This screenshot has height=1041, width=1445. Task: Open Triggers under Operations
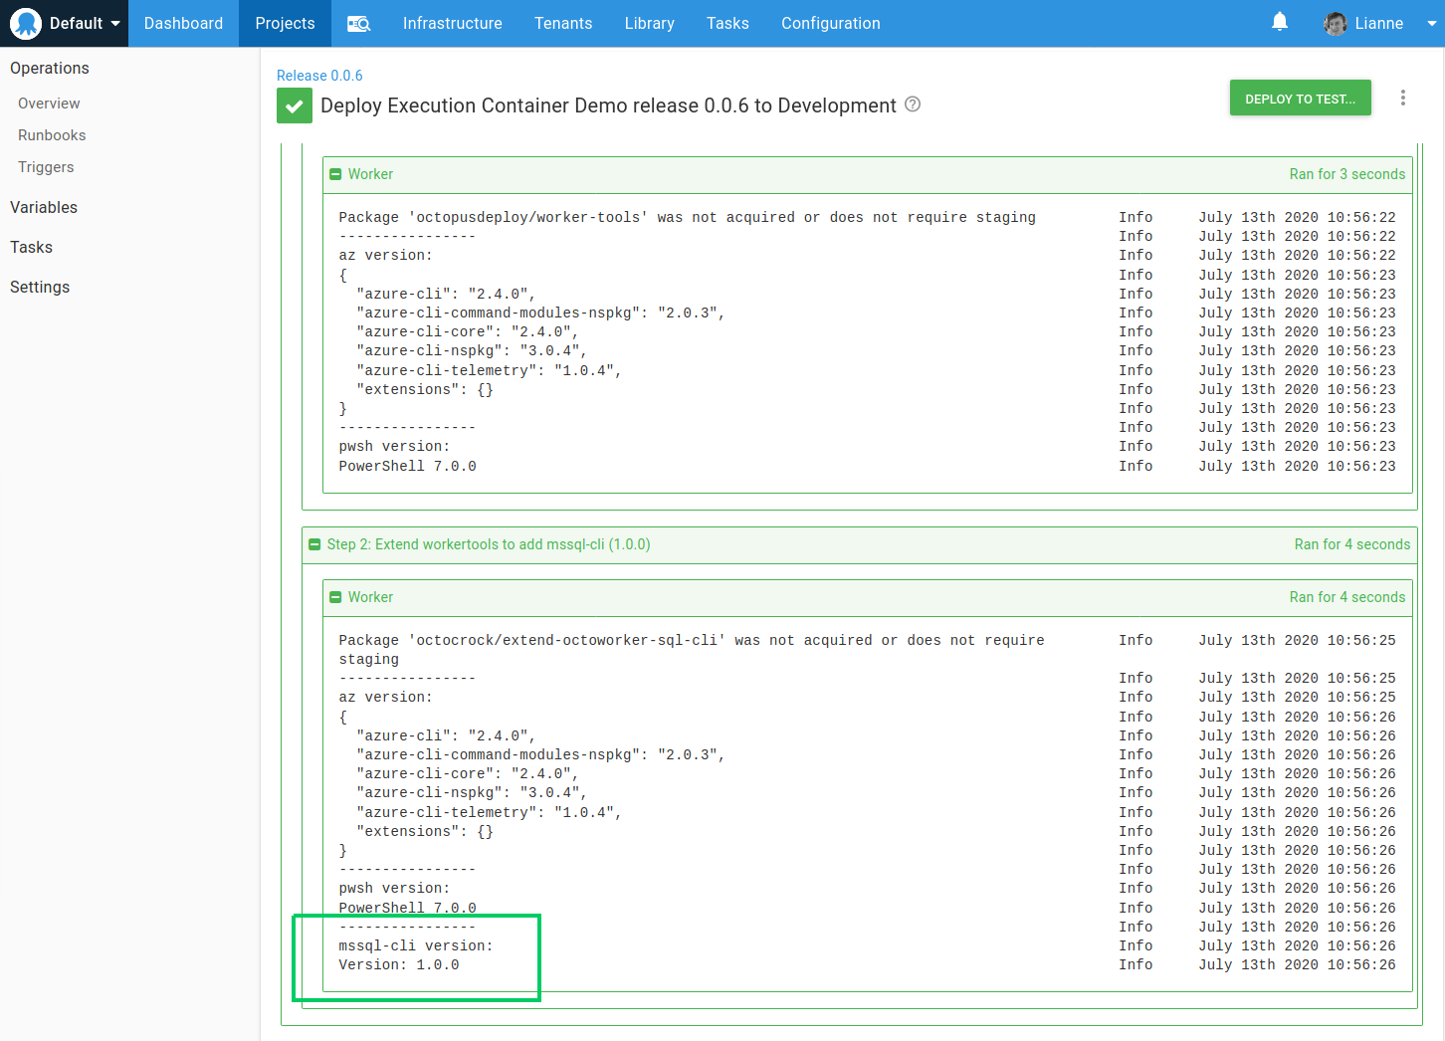point(46,167)
